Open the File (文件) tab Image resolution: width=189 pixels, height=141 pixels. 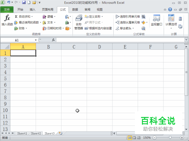[x=7, y=10]
